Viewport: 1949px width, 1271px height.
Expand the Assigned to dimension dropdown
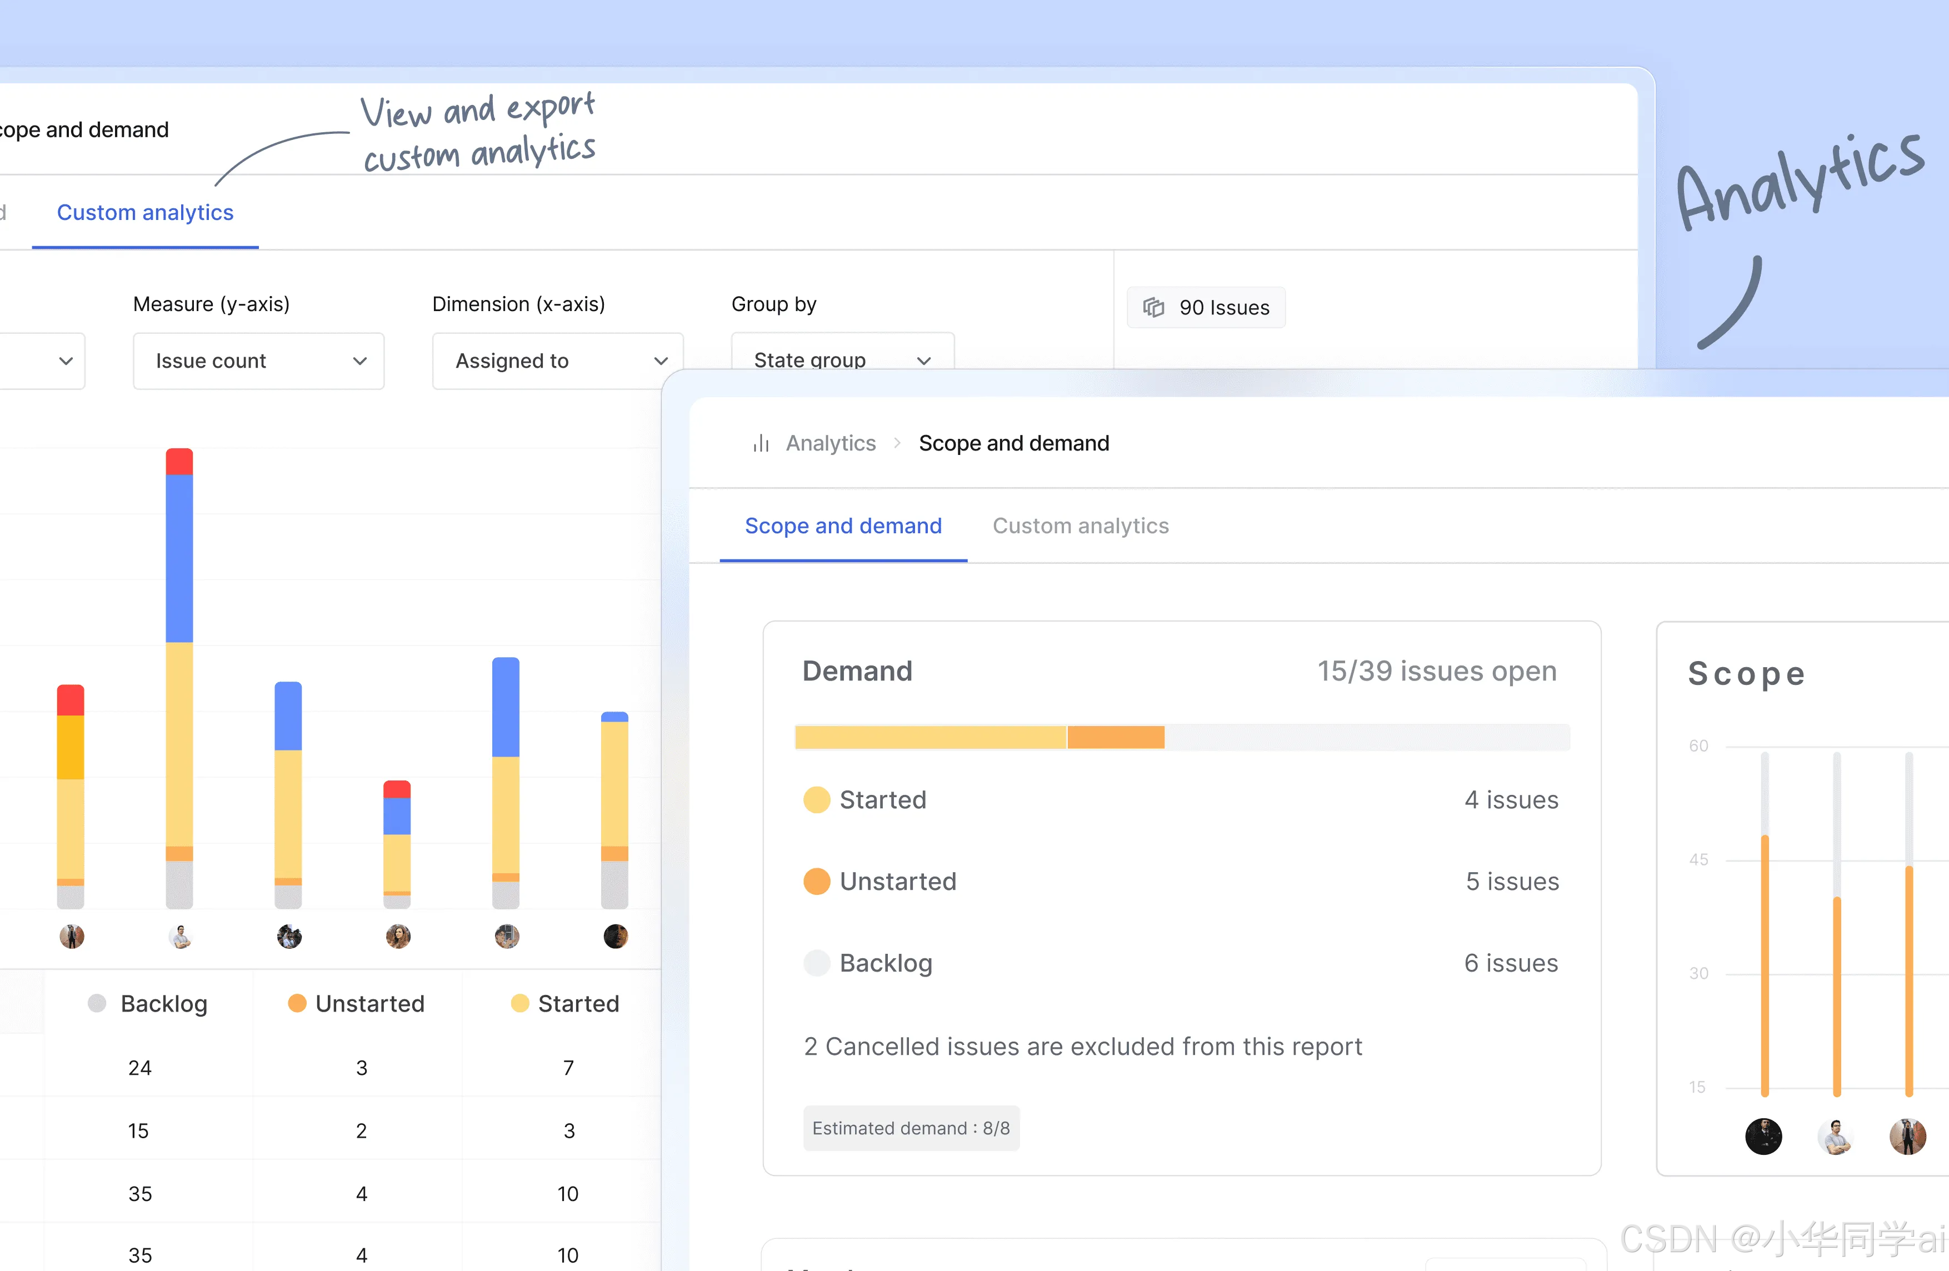[x=558, y=361]
